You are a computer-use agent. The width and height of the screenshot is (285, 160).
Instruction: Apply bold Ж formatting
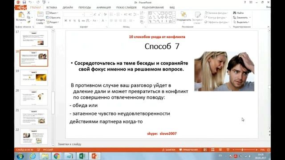pos(65,21)
